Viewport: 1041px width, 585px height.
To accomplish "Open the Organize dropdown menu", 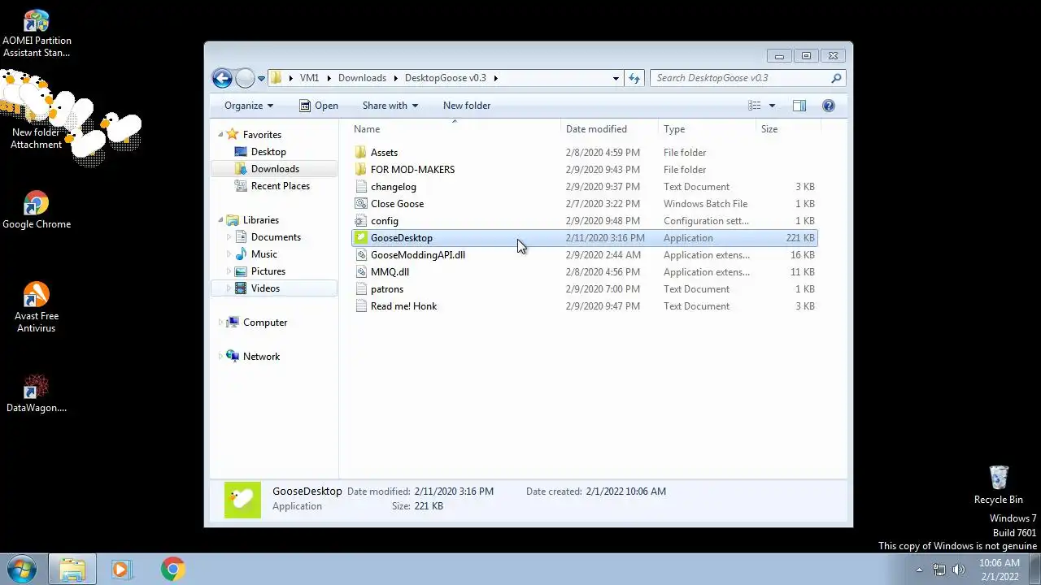I will 249,106.
